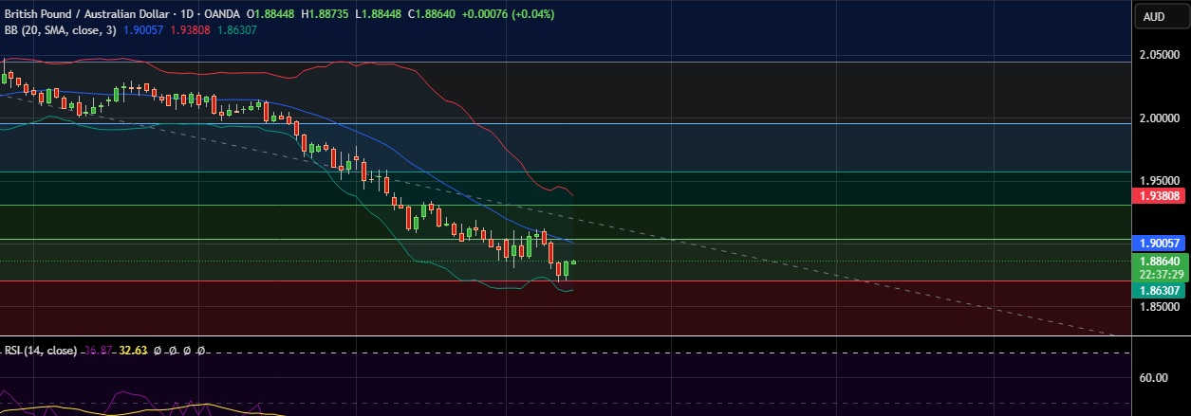This screenshot has height=416, width=1191.
Task: Click the yellow 32.63 RSI value
Action: 134,350
